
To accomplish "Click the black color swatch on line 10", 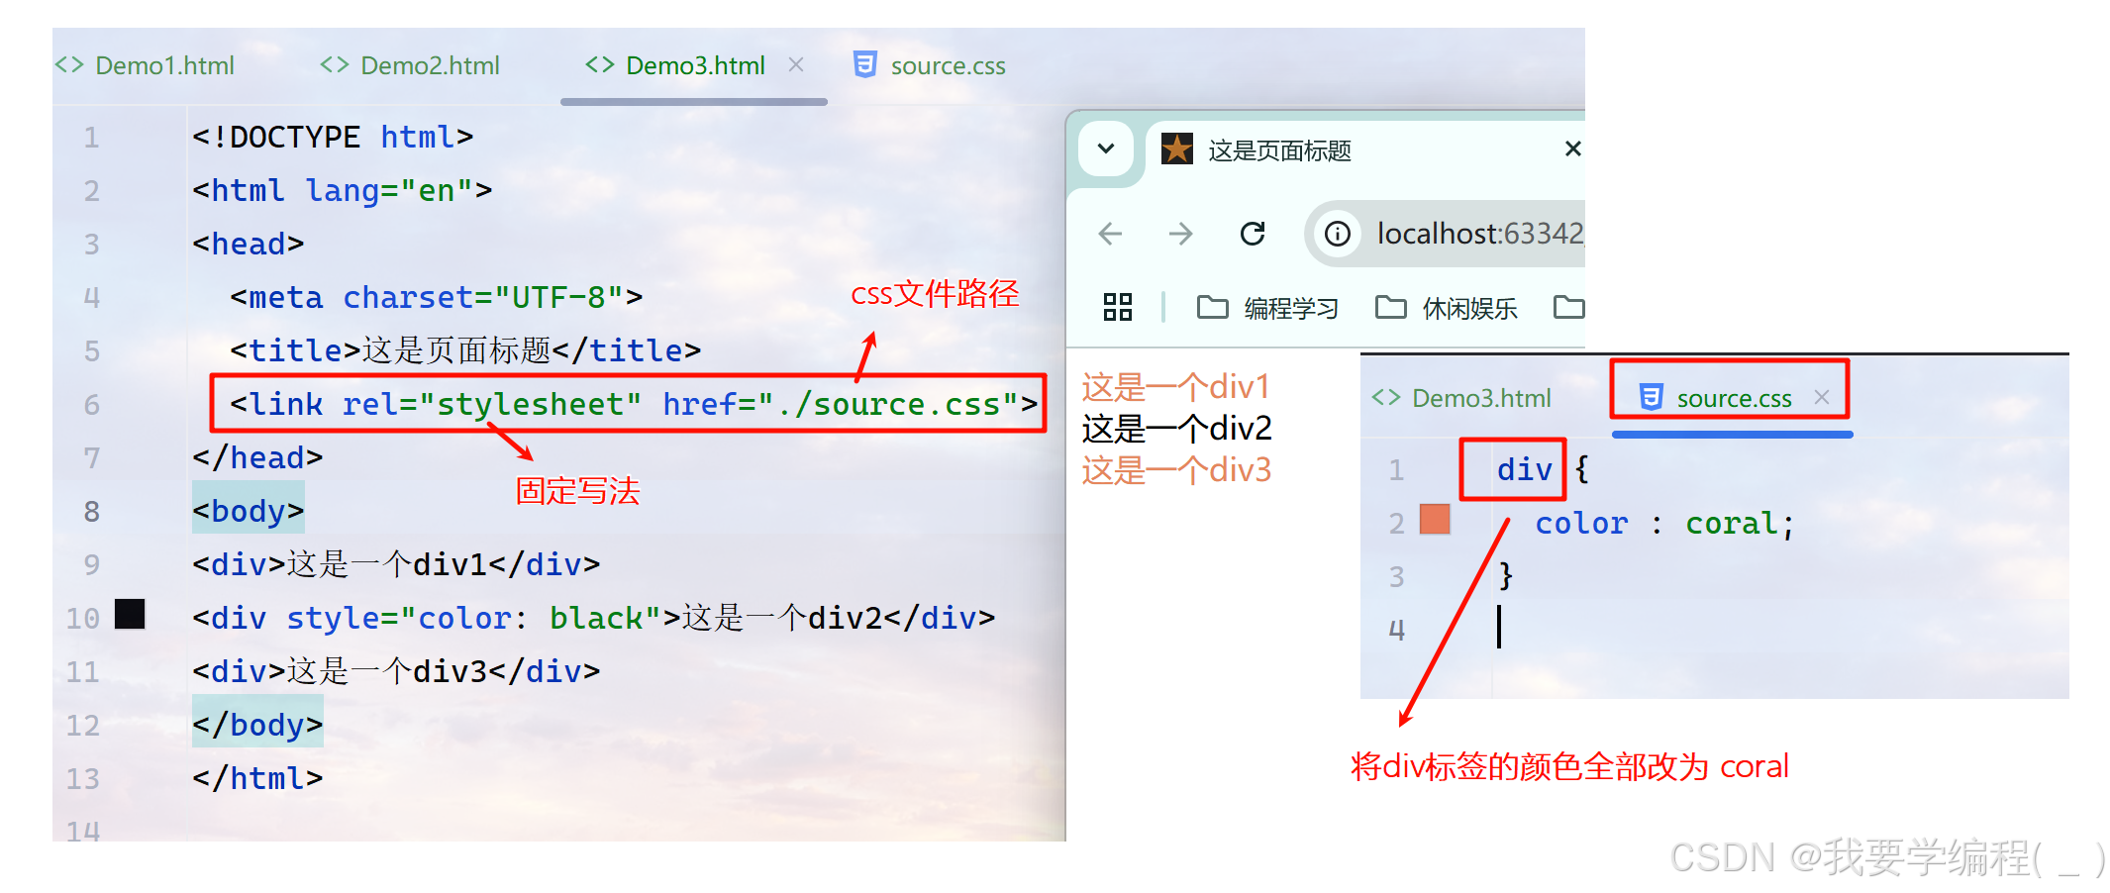I will point(130,614).
